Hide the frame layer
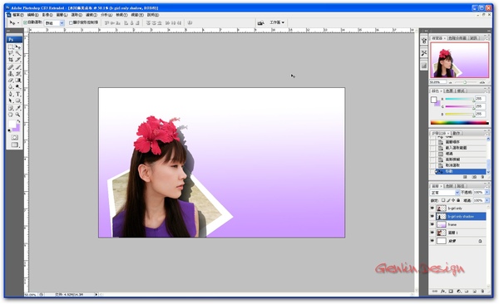 pos(432,224)
